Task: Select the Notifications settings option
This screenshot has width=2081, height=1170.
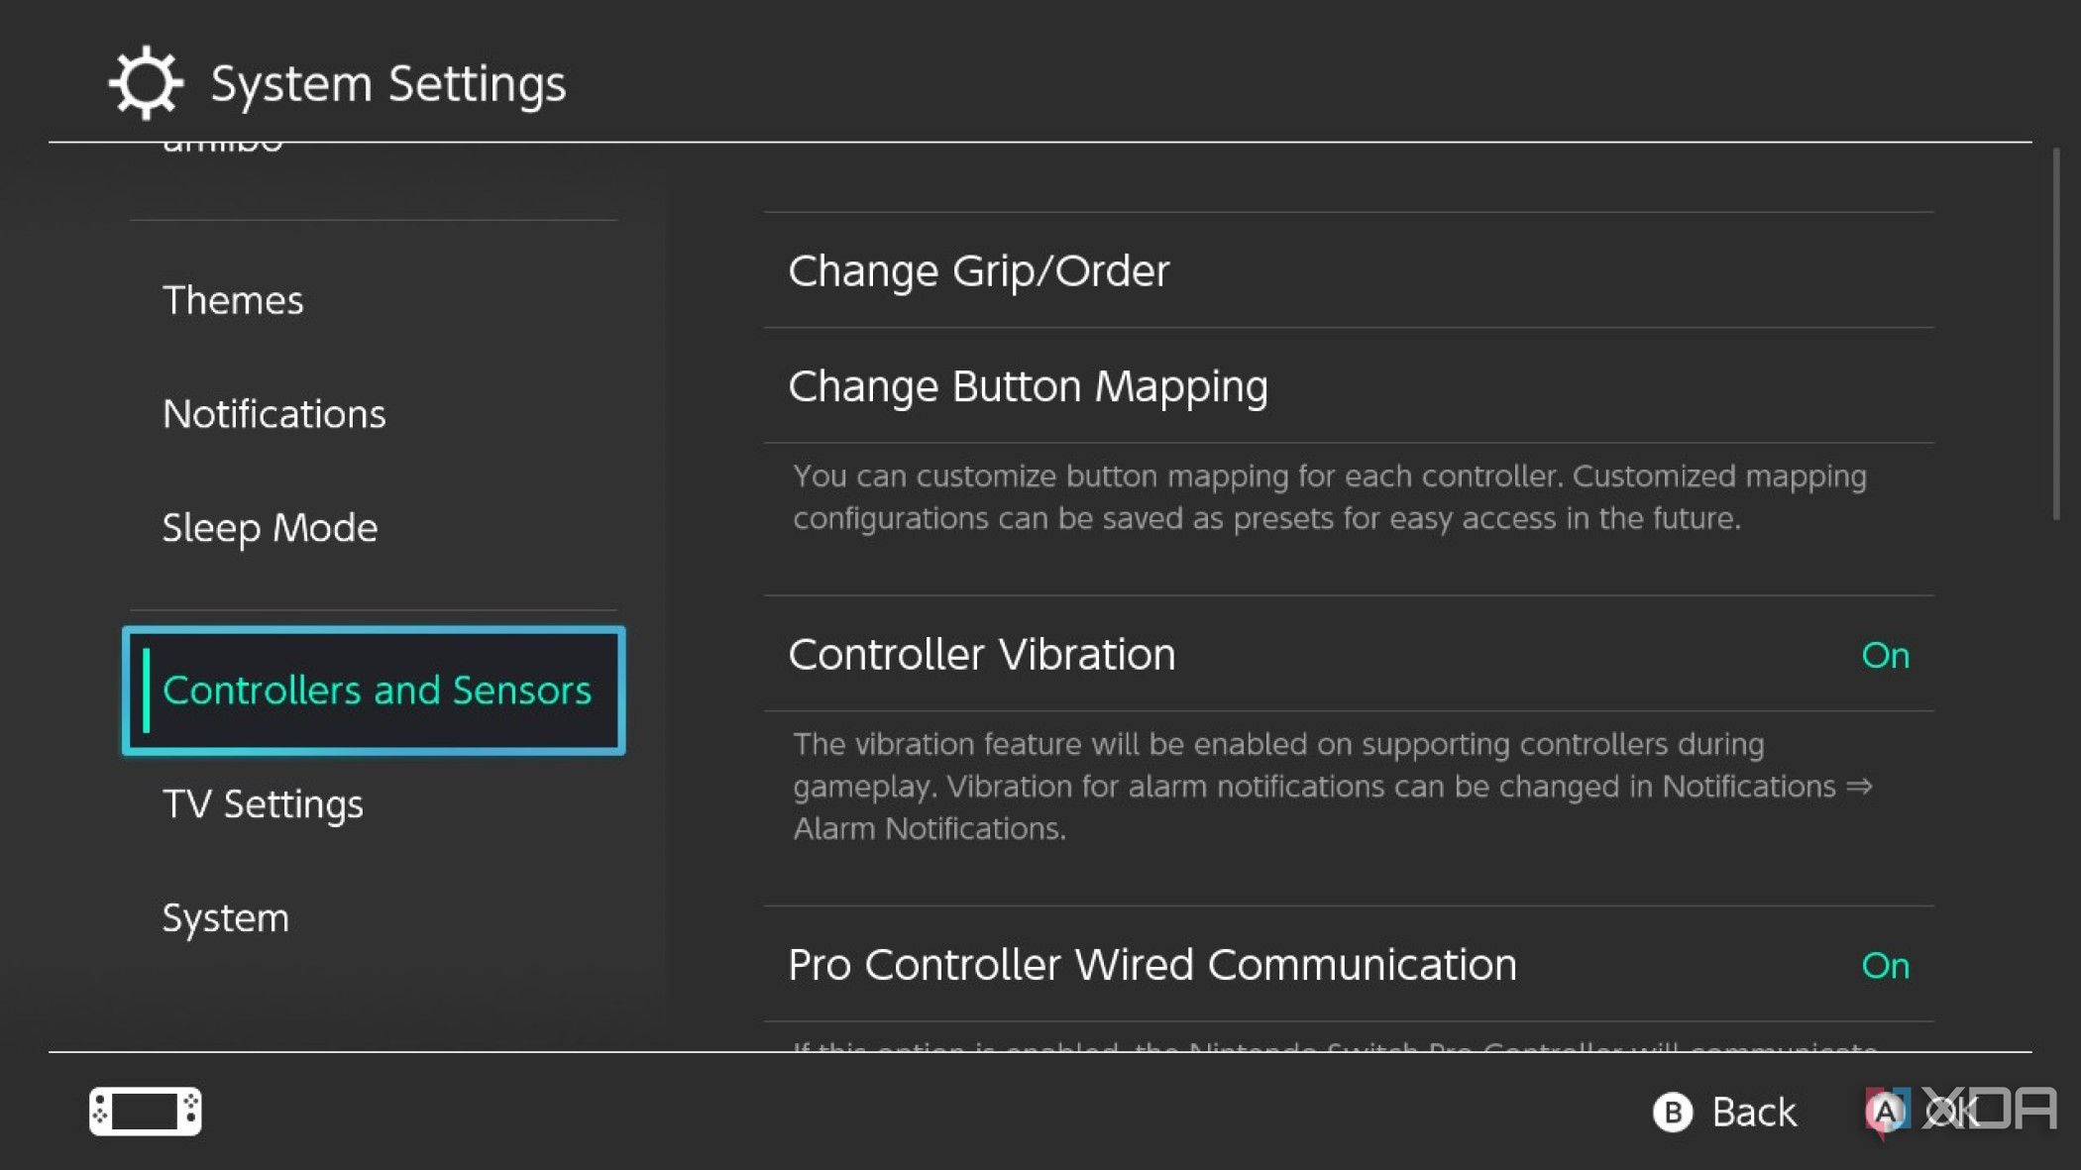Action: tap(273, 413)
